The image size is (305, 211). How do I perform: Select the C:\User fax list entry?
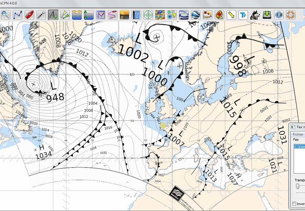(300, 146)
